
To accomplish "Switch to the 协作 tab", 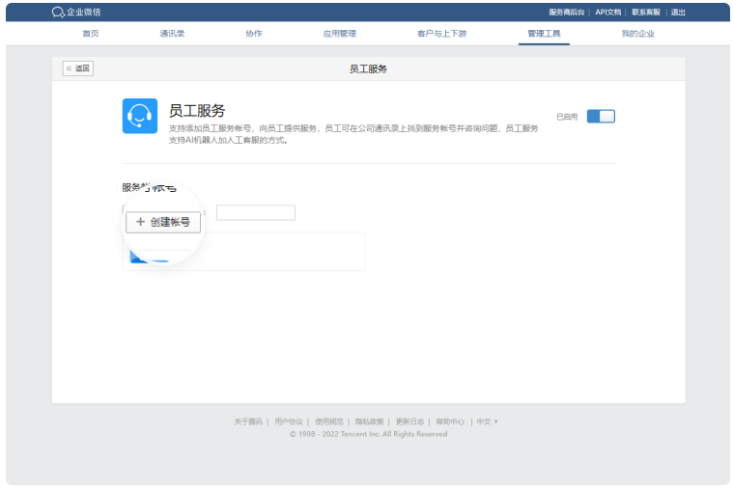I will pyautogui.click(x=253, y=34).
